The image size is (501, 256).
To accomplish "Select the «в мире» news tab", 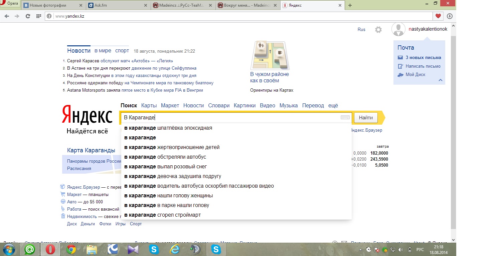I will tap(103, 51).
